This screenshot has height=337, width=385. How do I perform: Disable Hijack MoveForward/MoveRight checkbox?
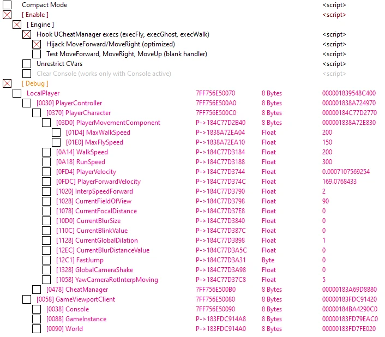click(x=37, y=44)
